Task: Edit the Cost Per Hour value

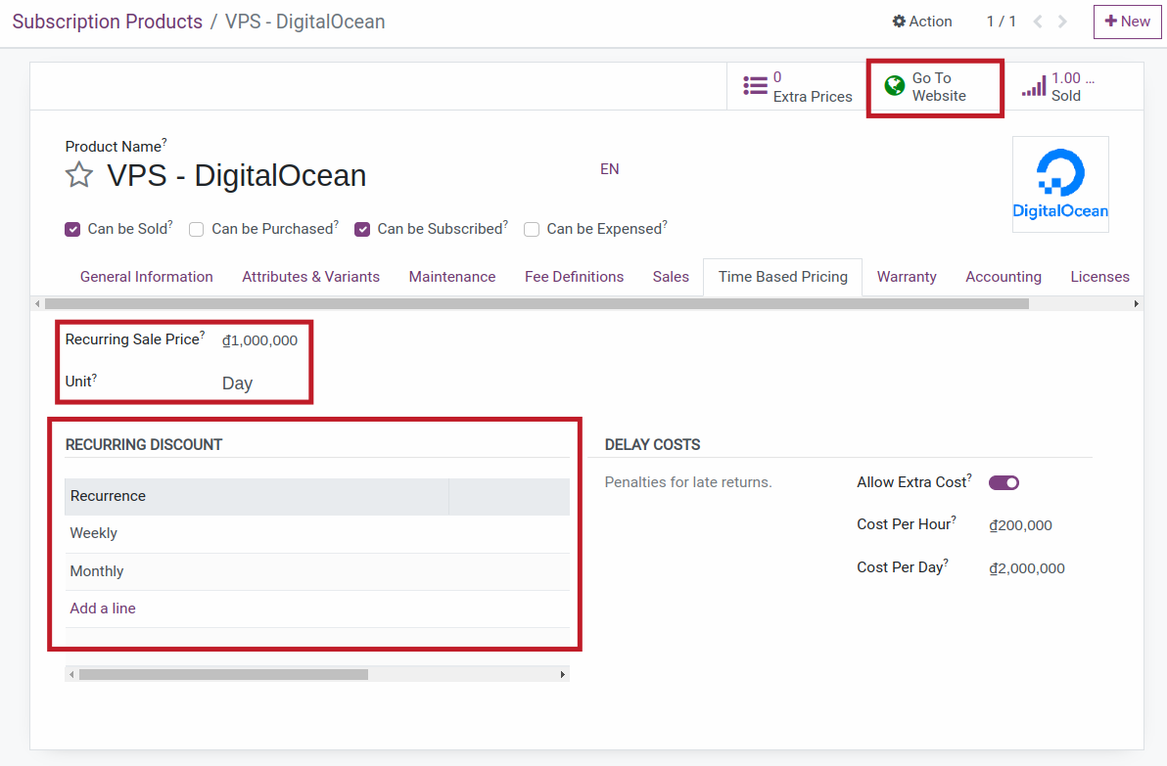Action: 1020,525
